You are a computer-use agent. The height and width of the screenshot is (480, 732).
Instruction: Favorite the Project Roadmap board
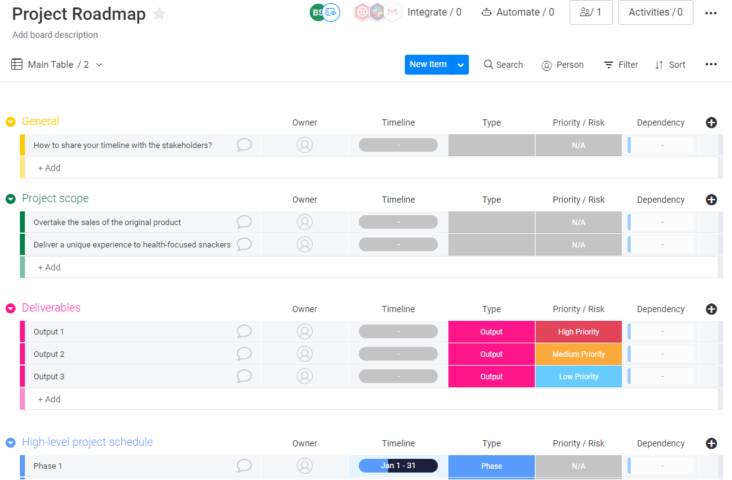[x=159, y=14]
